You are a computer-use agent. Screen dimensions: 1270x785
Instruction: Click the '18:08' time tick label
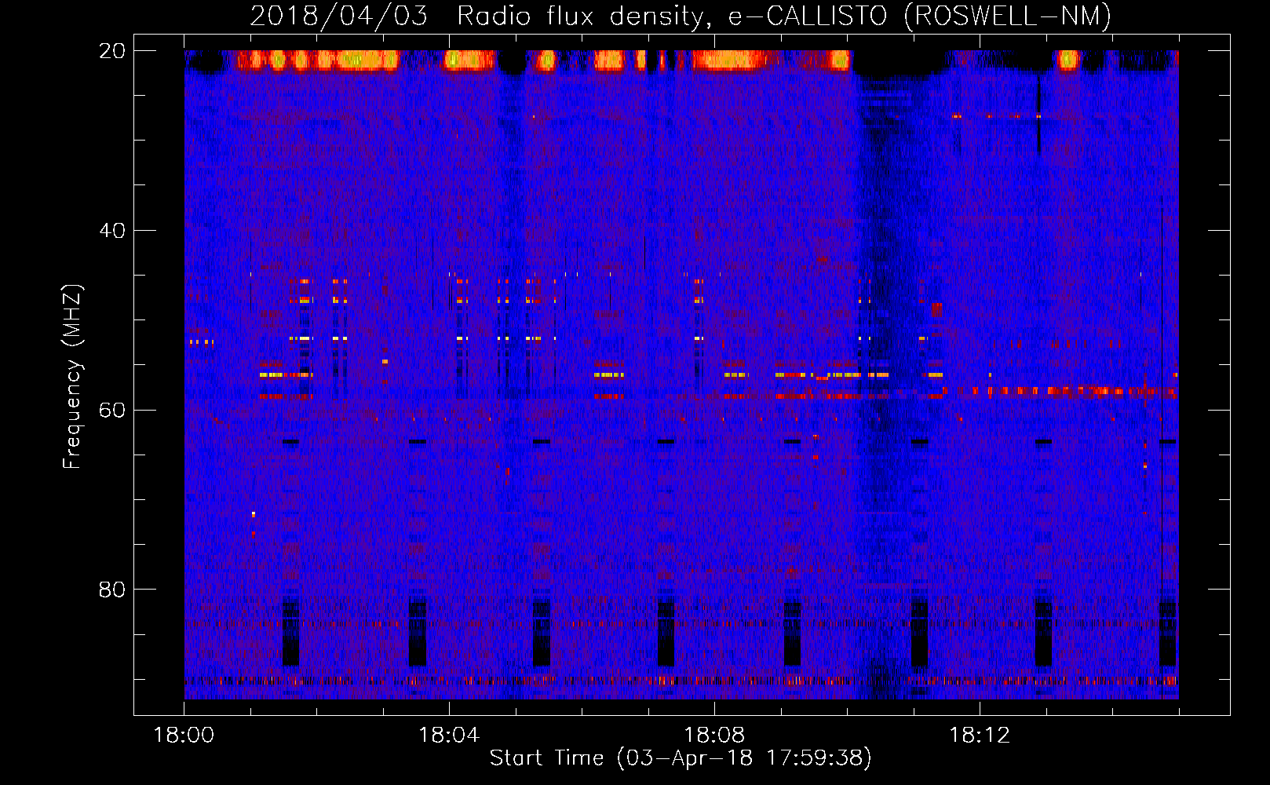point(714,736)
